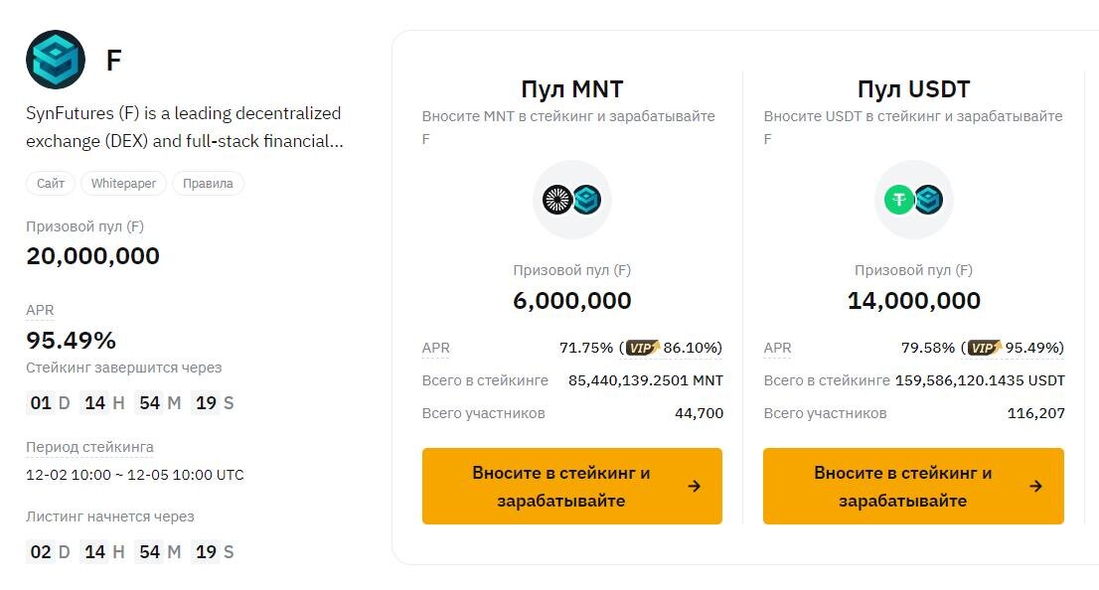The width and height of the screenshot is (1099, 590).
Task: Click the SynFutures icon beside the MNT coin
Action: 588,200
